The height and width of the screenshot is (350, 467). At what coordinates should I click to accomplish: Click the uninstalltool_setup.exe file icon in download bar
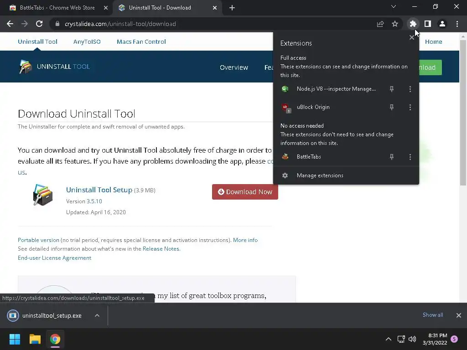(13, 315)
